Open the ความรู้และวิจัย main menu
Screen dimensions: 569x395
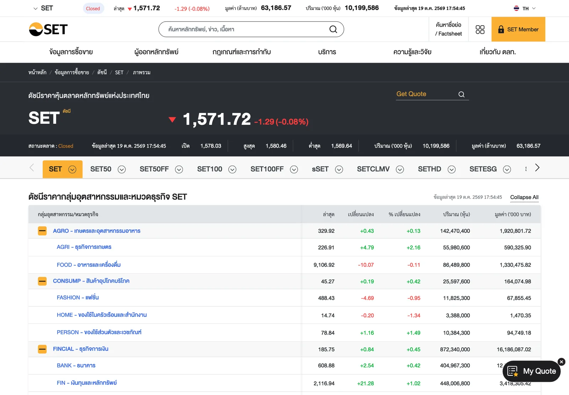coord(413,52)
